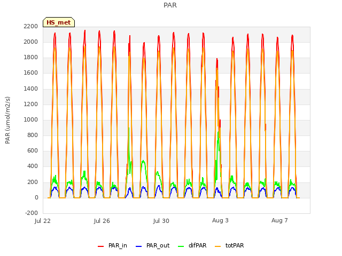Image resolution: width=342 pixels, height=256 pixels.
Task: Click the 800 y-axis tick label
Action: point(33,135)
